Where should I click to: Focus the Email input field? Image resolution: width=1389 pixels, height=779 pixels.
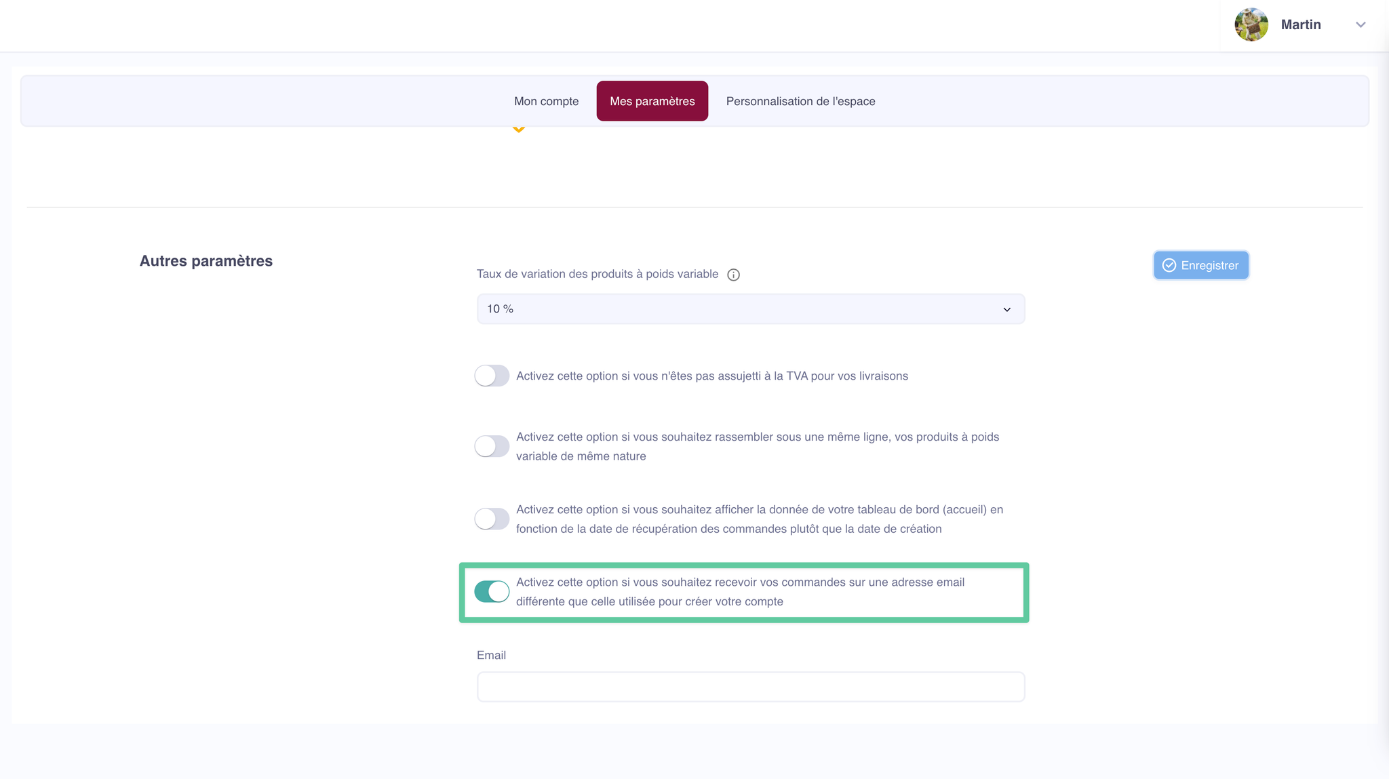tap(750, 687)
